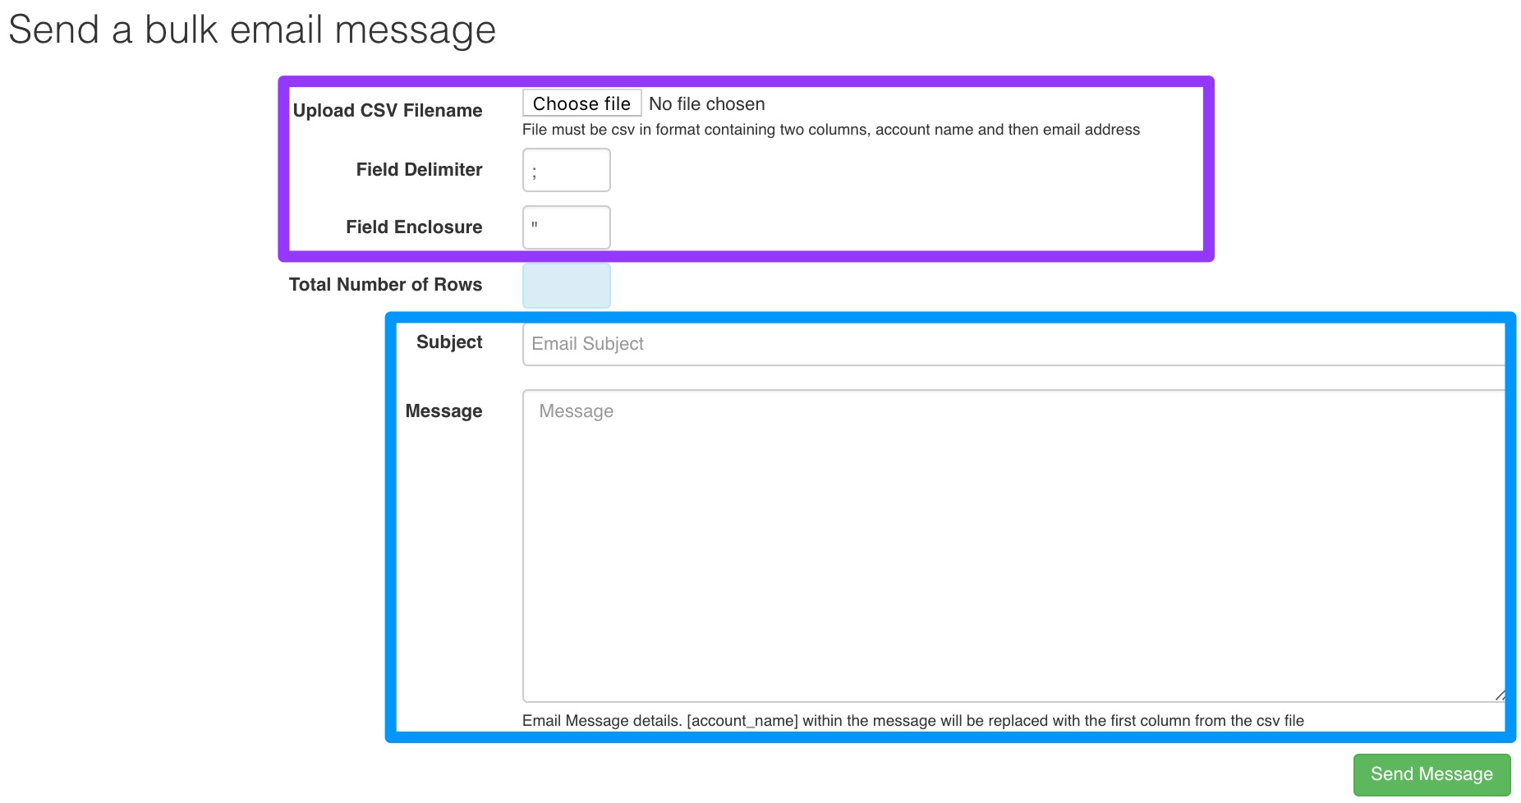Image resolution: width=1521 pixels, height=803 pixels.
Task: Click the 'File must be csv' help text
Action: pyautogui.click(x=831, y=130)
